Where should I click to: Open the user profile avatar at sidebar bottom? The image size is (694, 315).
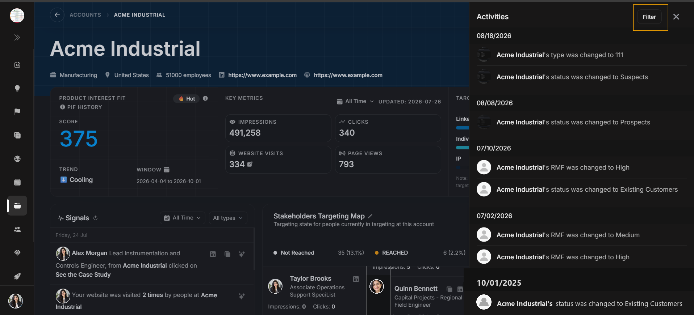(16, 301)
